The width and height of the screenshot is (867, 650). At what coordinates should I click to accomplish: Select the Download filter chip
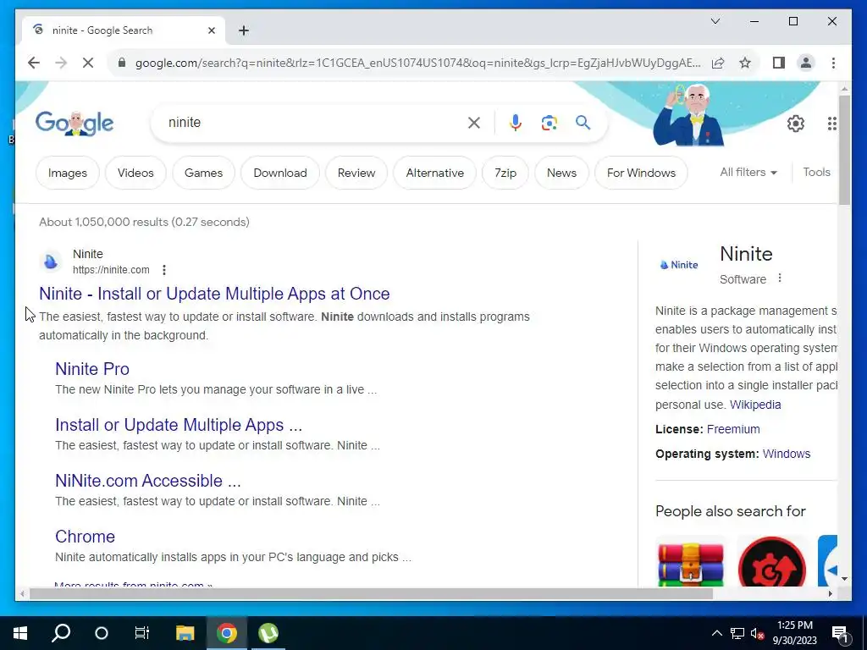[x=279, y=173]
